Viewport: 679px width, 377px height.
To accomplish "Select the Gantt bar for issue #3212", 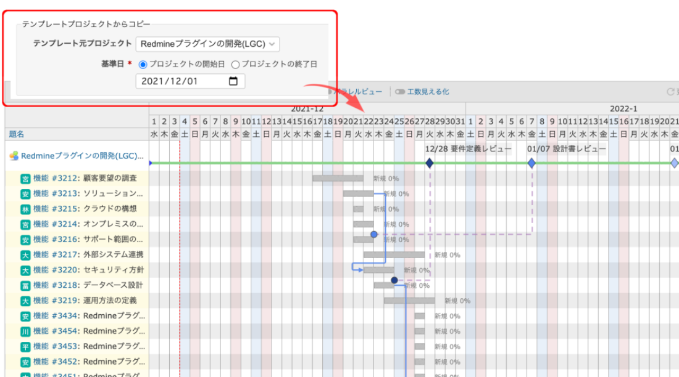I will tap(338, 178).
